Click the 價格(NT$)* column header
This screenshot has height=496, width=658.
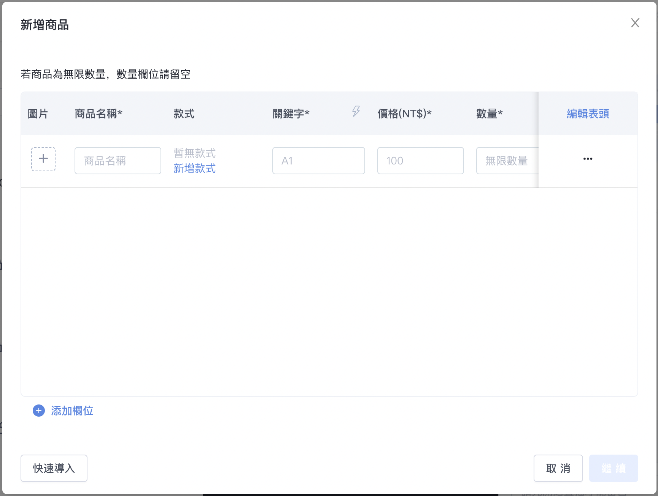coord(404,114)
